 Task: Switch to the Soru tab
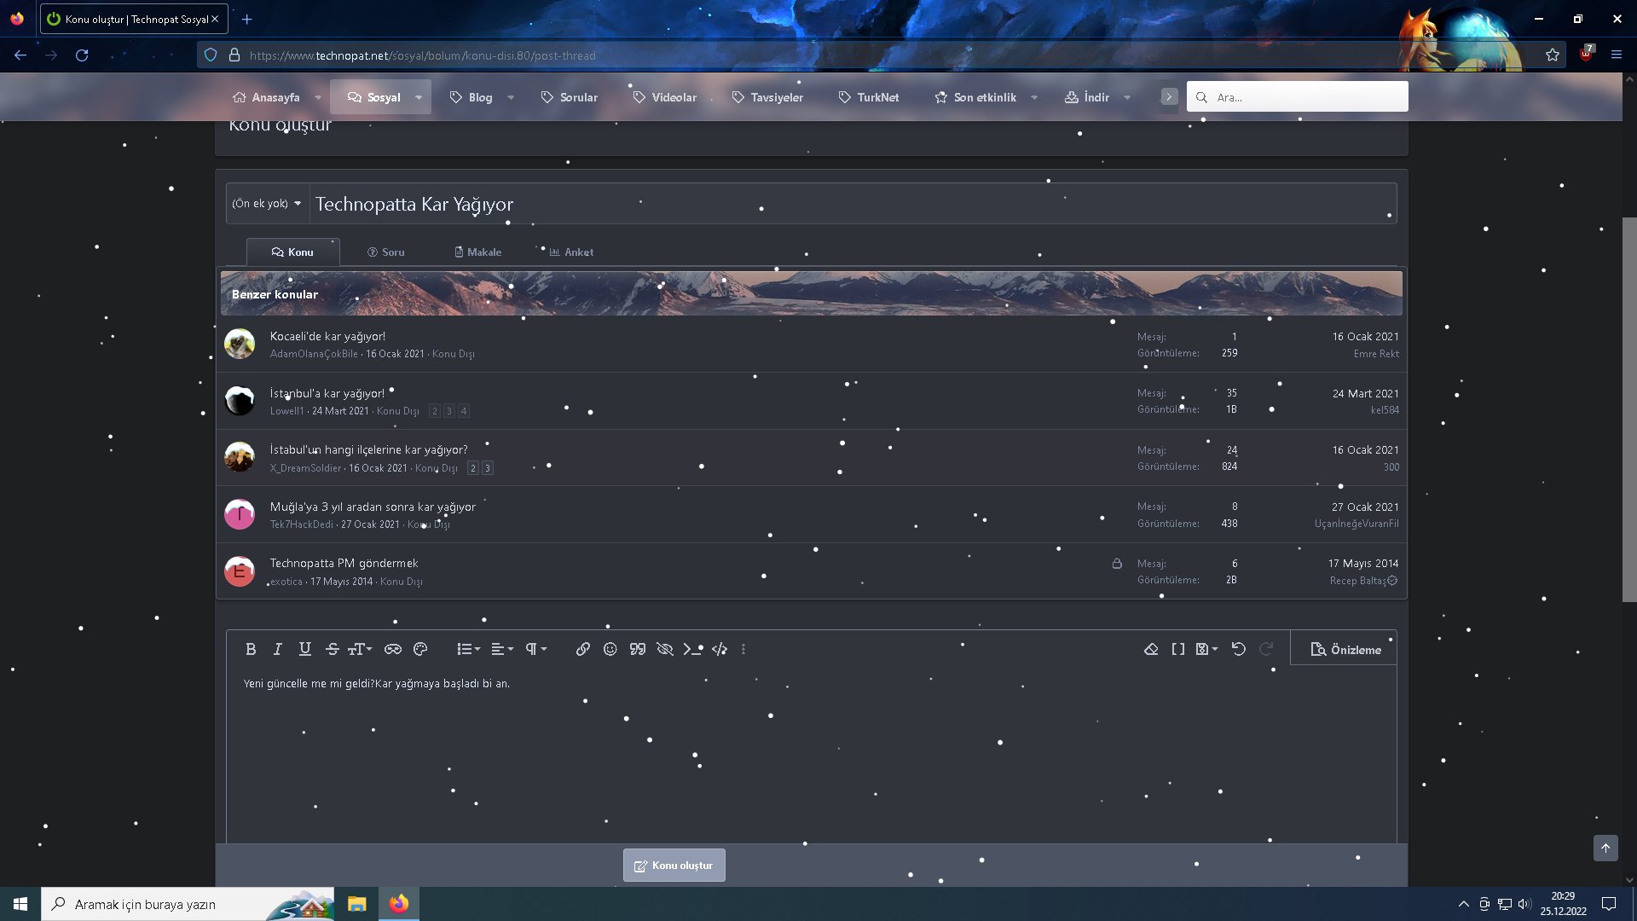coord(385,252)
